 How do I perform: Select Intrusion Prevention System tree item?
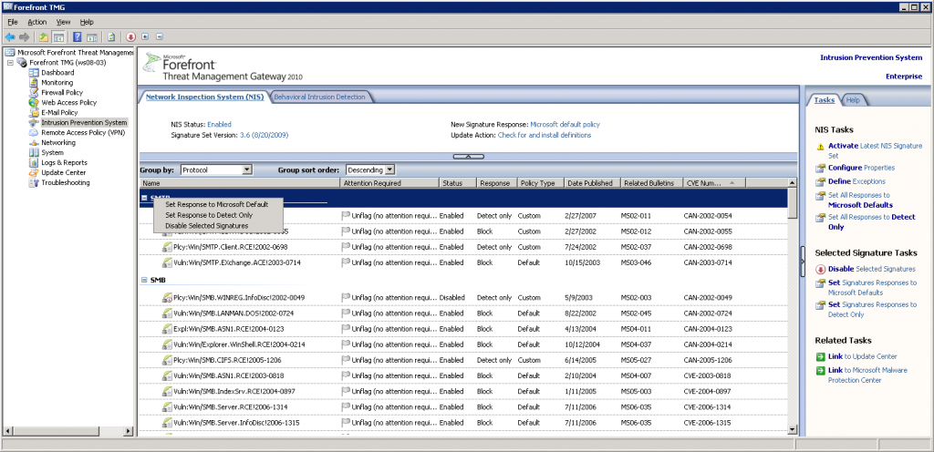tap(83, 122)
